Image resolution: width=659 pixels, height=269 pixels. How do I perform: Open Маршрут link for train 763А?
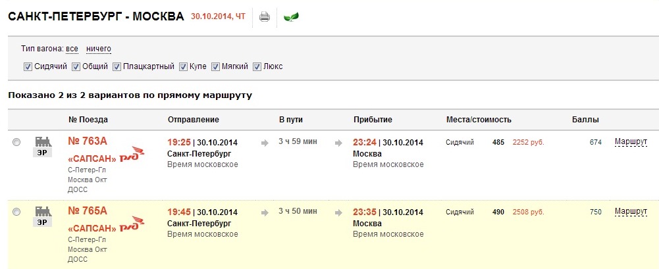[631, 142]
